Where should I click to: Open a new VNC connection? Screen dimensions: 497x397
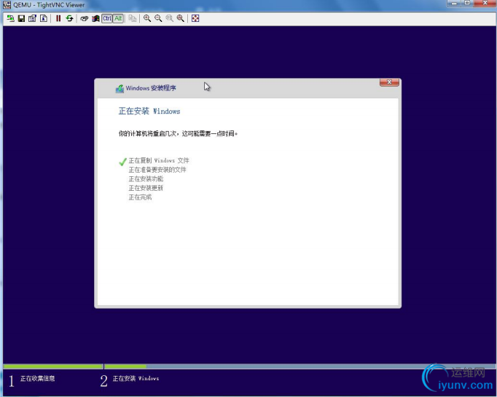click(x=10, y=18)
